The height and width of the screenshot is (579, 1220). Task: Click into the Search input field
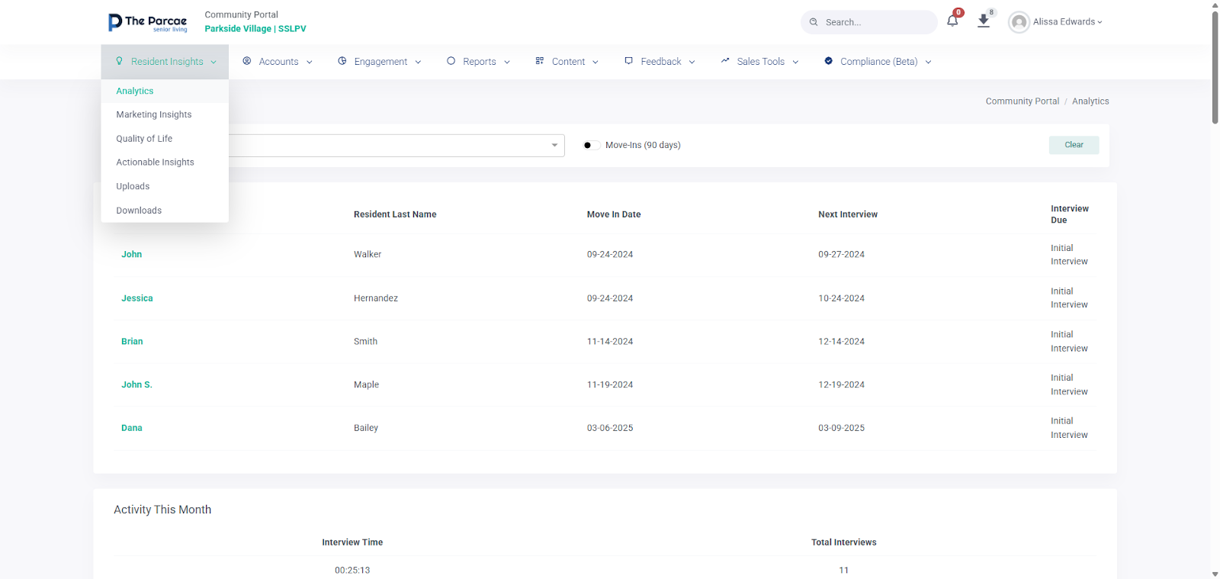(877, 22)
